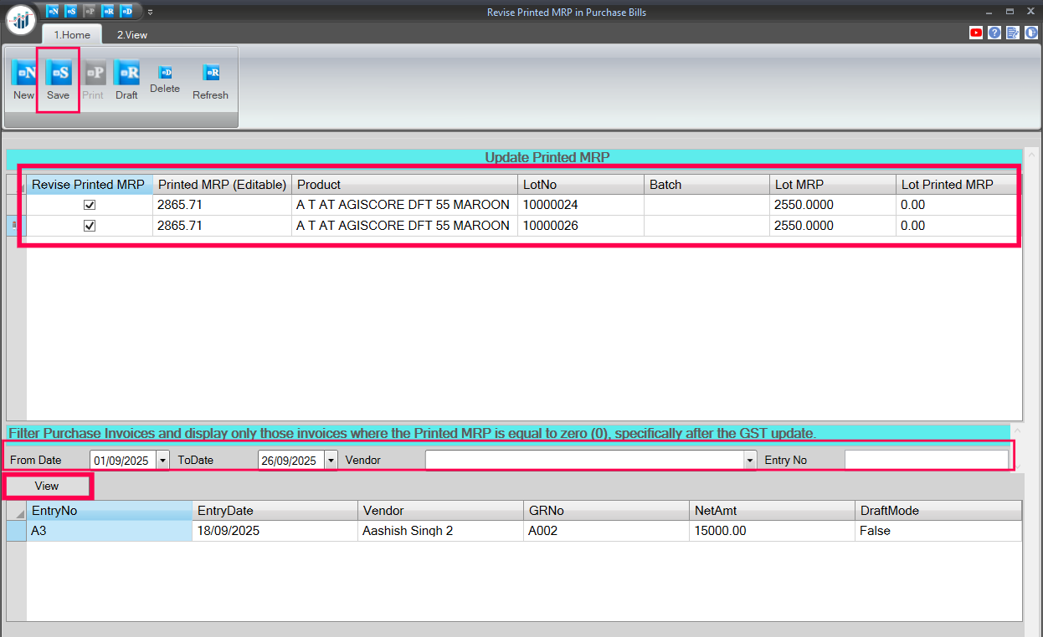Viewport: 1043px width, 637px height.
Task: Uncheck Revise Printed MRP for lot 10000026
Action: tap(90, 226)
